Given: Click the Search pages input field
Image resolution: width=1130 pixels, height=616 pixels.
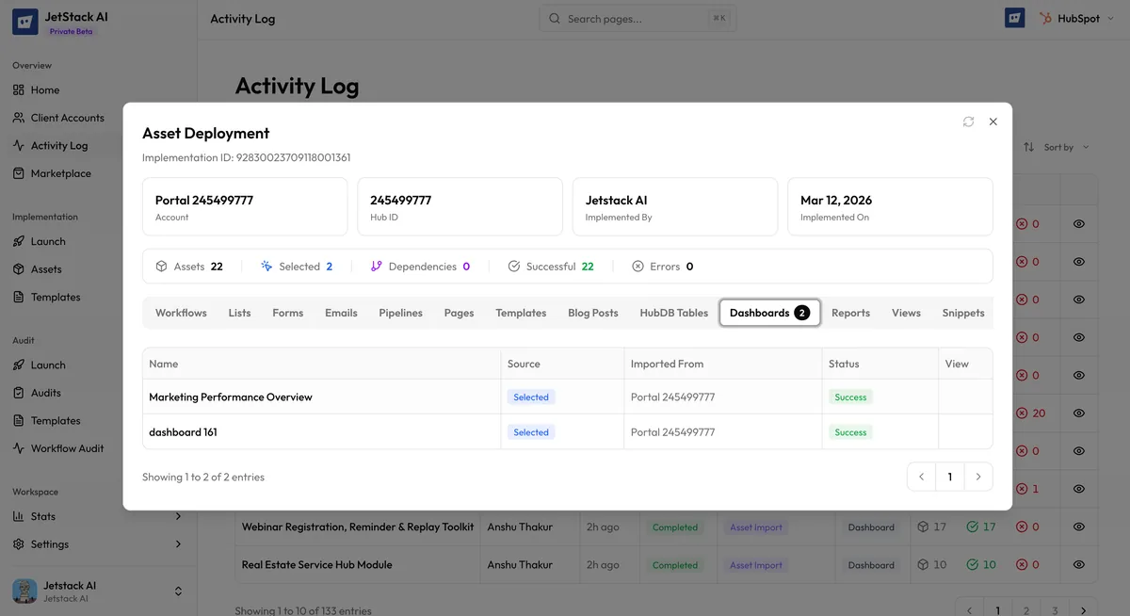Looking at the screenshot, I should pyautogui.click(x=638, y=17).
